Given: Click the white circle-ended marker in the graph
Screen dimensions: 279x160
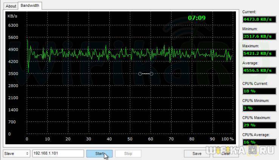Looking at the screenshot, I should tap(146, 74).
